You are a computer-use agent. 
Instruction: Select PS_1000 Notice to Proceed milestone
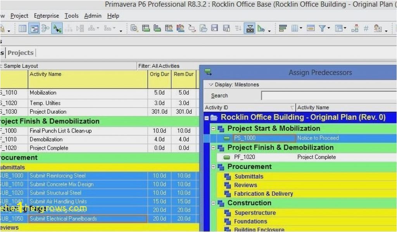(306, 138)
